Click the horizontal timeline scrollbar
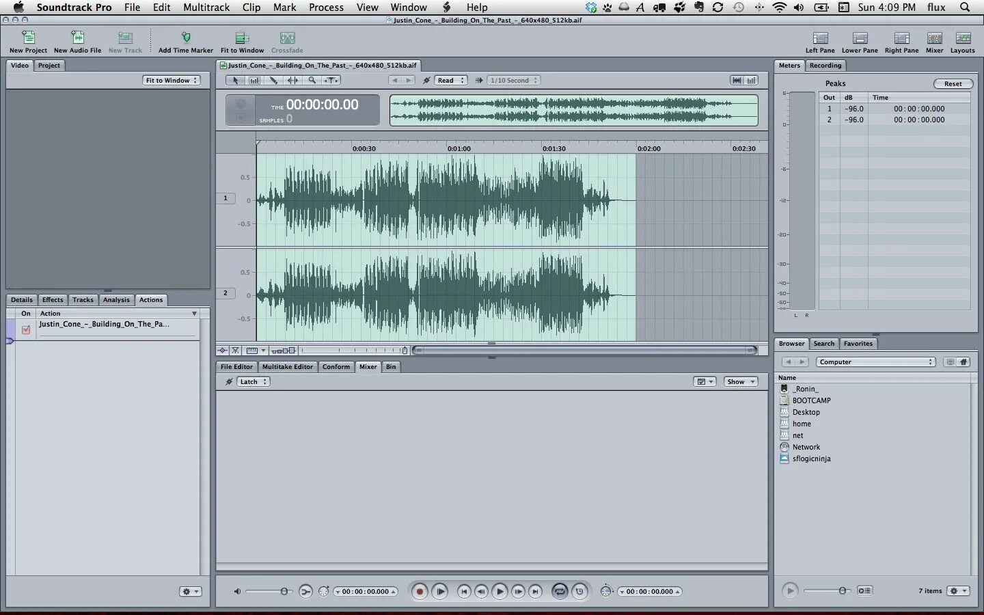The height and width of the screenshot is (615, 984). (x=584, y=351)
